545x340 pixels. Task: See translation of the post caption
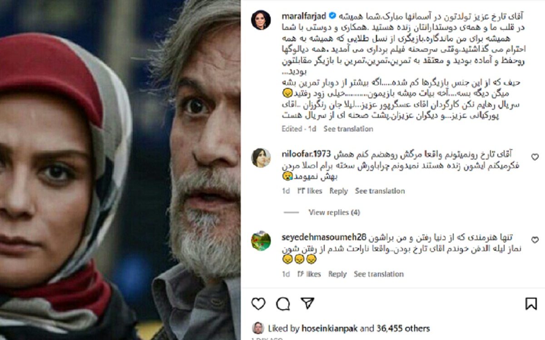click(348, 129)
